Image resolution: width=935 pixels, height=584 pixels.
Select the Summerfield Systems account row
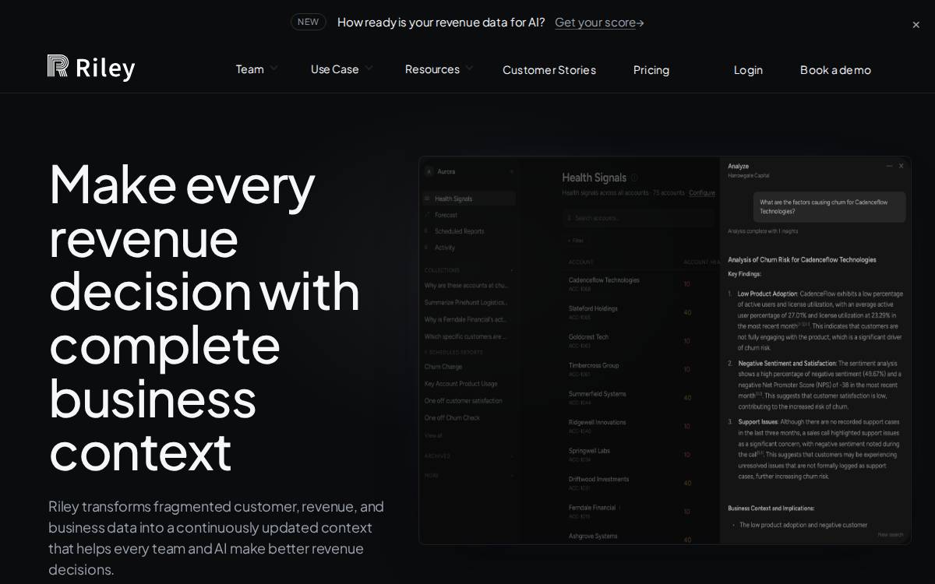640,398
